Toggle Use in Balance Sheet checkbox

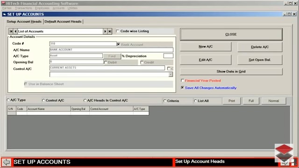pyautogui.click(x=26, y=84)
